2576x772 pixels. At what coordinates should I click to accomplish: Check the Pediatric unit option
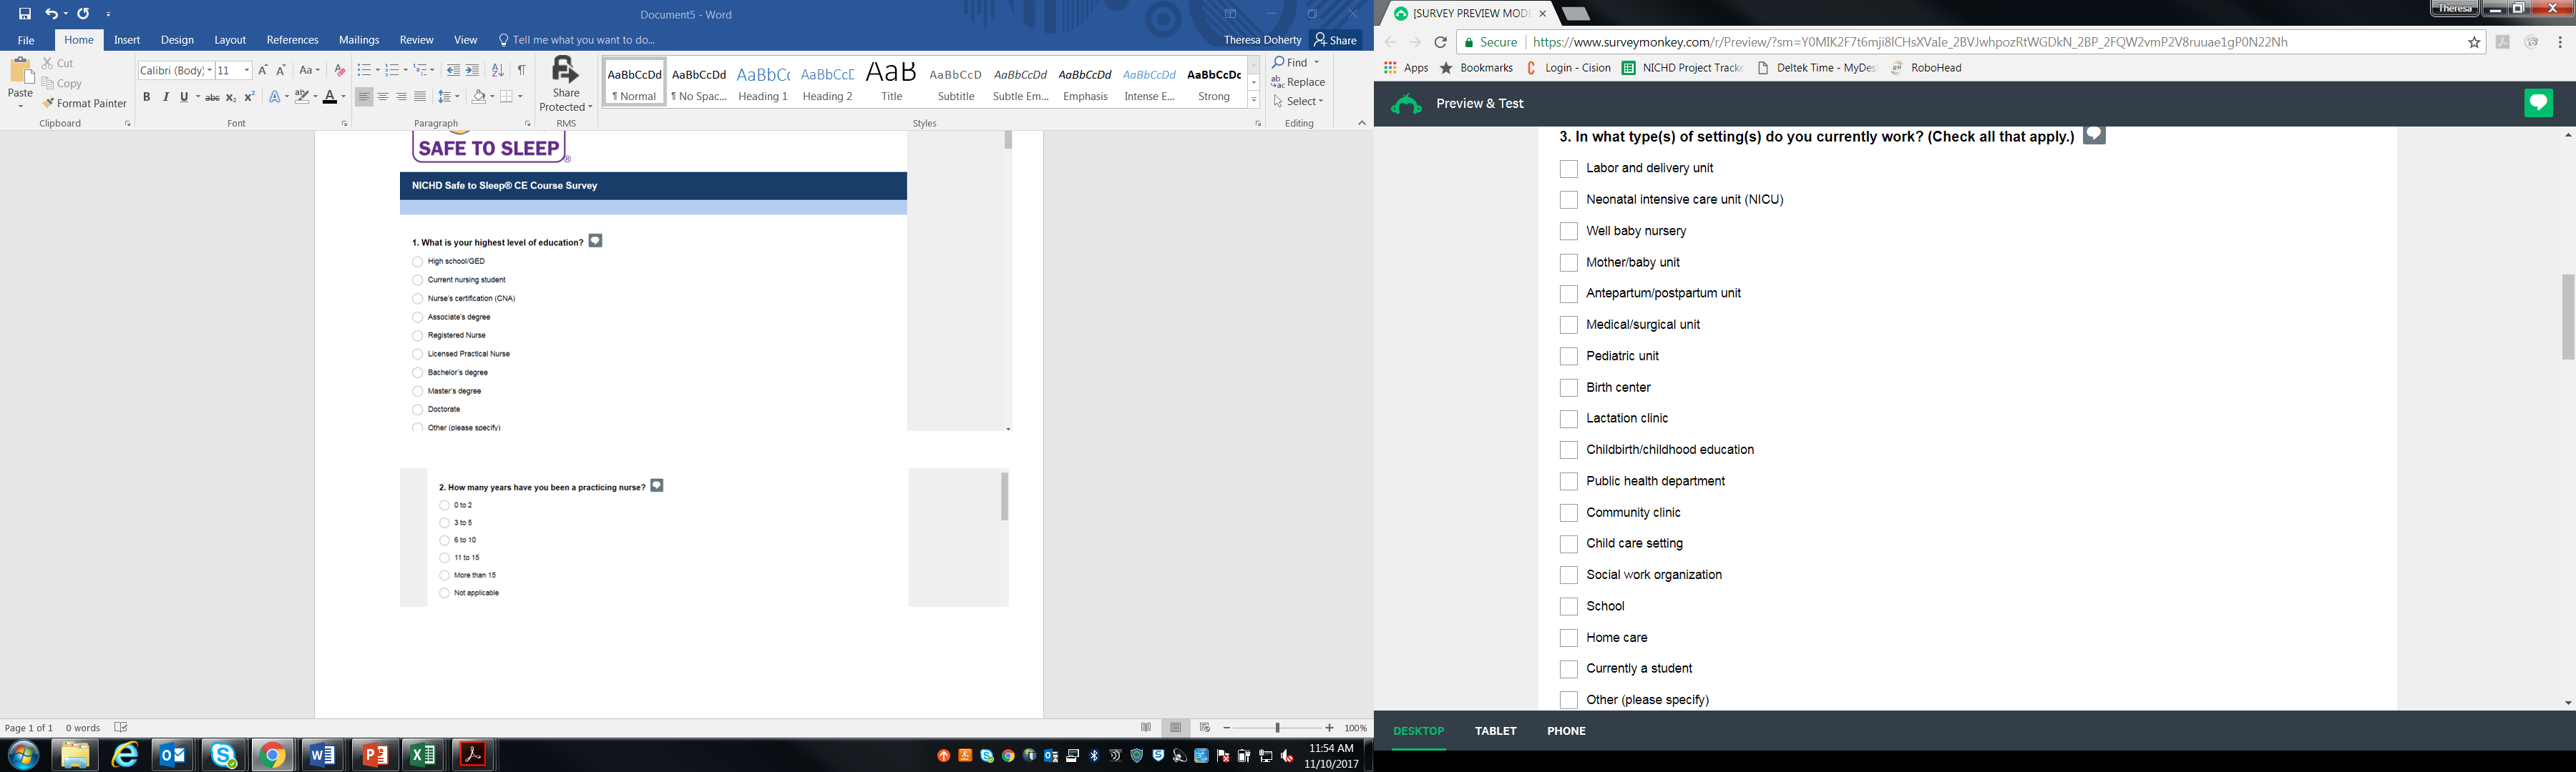(x=1569, y=357)
